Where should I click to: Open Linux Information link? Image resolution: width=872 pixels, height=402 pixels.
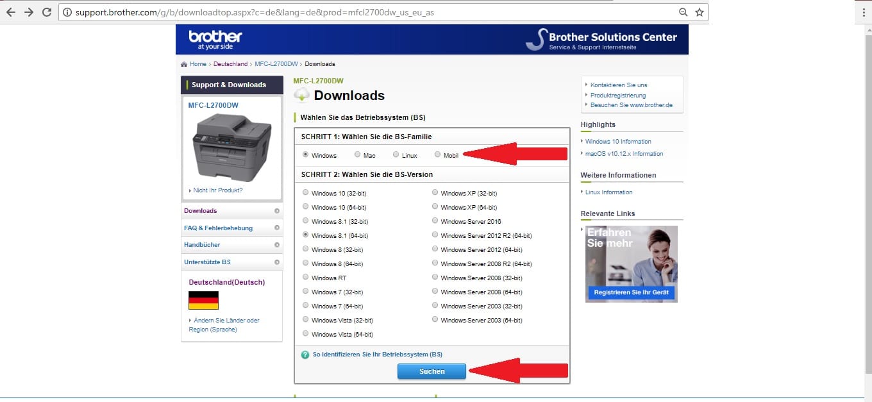click(609, 192)
